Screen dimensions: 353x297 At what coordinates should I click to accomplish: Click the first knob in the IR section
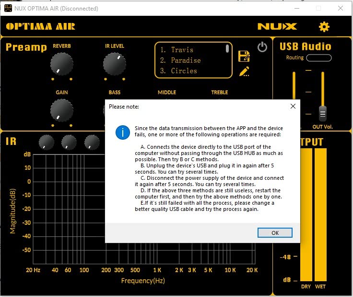pyautogui.click(x=47, y=143)
